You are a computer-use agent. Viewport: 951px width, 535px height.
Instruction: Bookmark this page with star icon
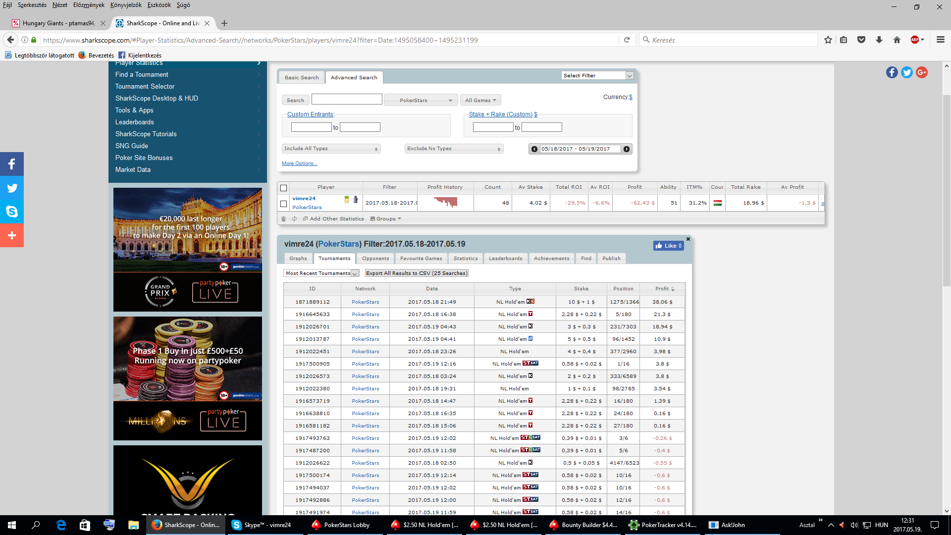tap(828, 40)
